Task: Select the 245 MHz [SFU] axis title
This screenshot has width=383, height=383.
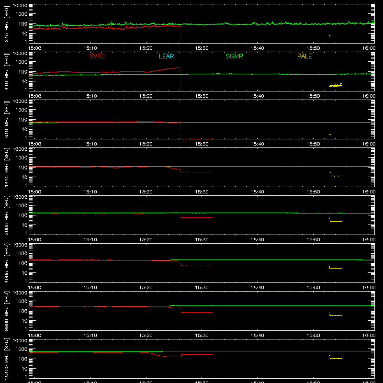Action: (7, 24)
